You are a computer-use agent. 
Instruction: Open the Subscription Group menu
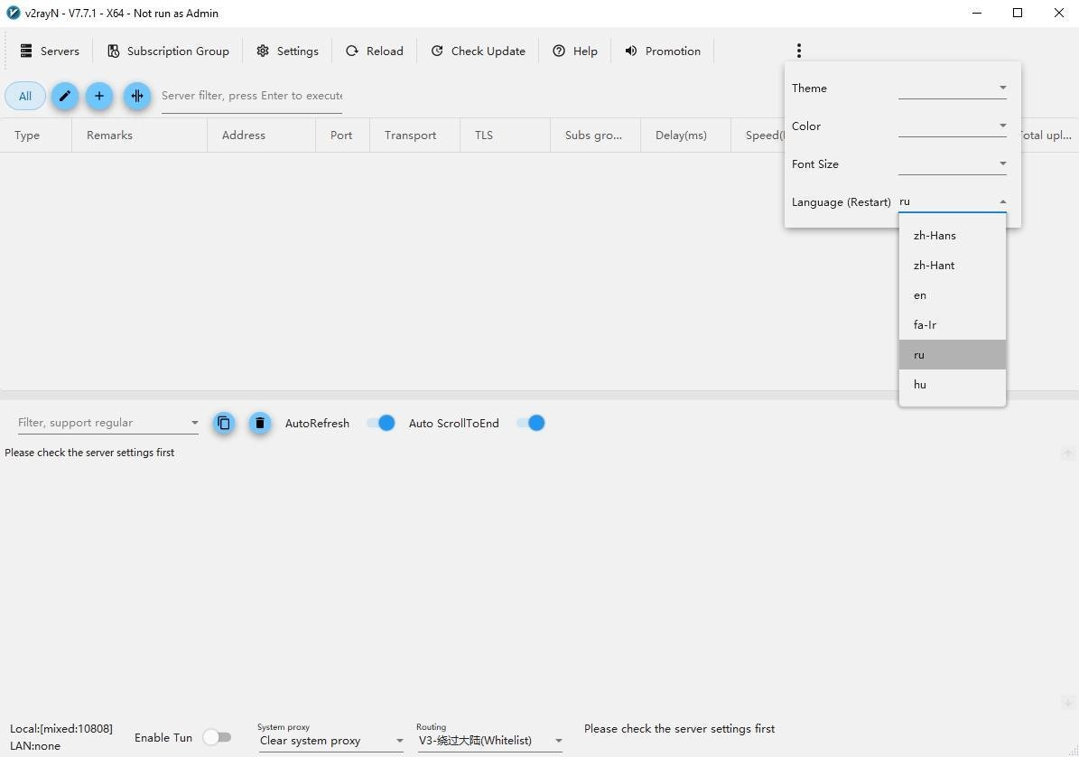click(x=168, y=51)
